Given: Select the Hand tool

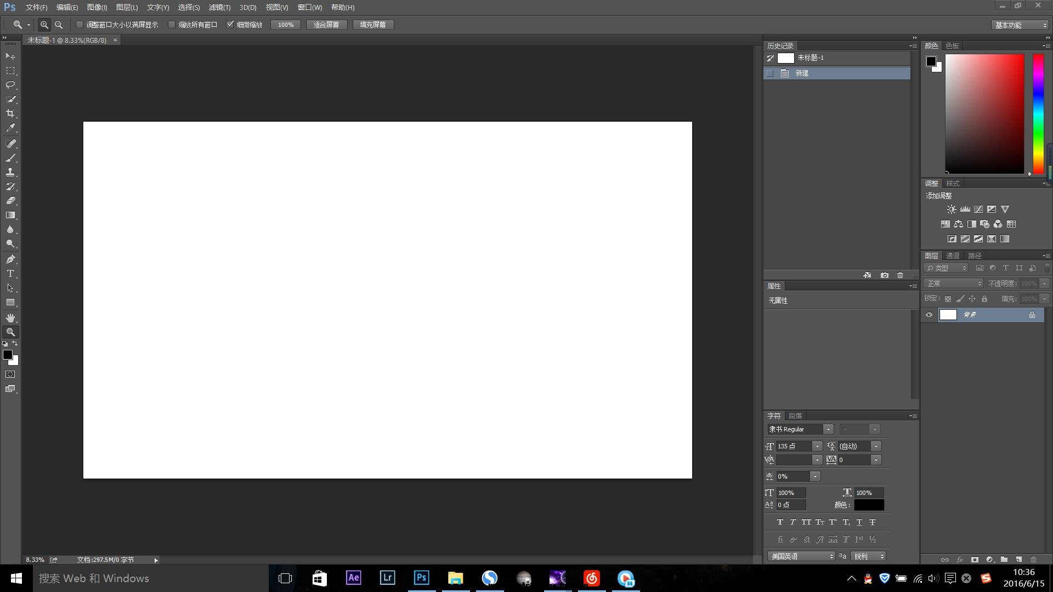Looking at the screenshot, I should 10,318.
